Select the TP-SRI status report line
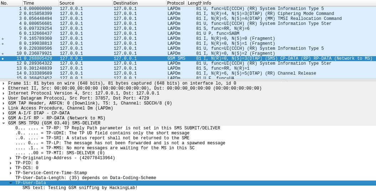The height and width of the screenshot is (193, 376). (102, 138)
